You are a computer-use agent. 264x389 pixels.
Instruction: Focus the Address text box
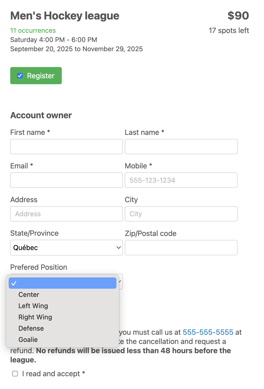pos(66,214)
